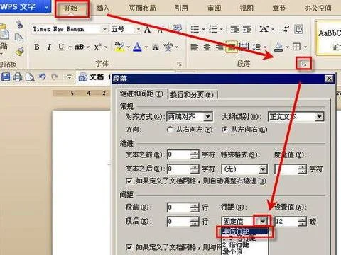Open the 视图 ribbon tab
Image resolution: width=341 pixels, height=255 pixels.
click(x=247, y=8)
